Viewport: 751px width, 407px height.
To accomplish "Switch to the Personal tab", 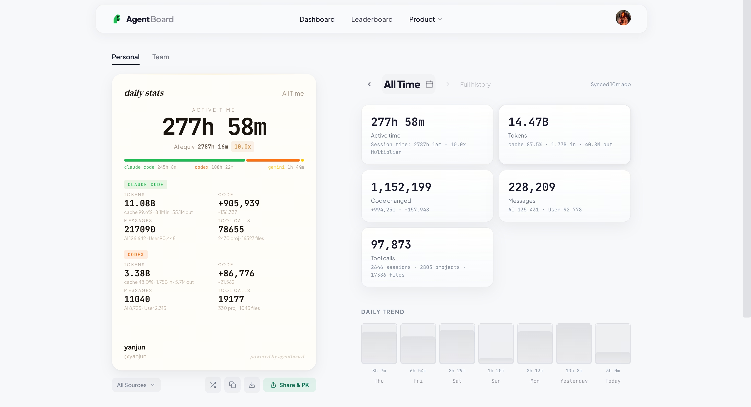I will (x=126, y=57).
